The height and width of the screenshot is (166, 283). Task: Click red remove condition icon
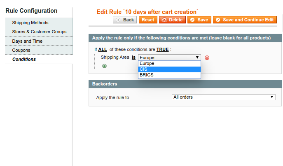point(207,58)
